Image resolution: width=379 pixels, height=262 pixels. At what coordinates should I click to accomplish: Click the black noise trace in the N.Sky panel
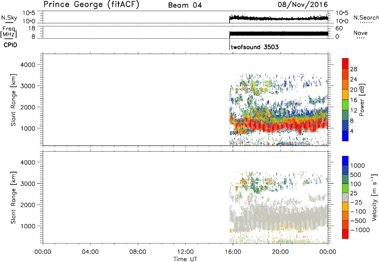click(279, 18)
